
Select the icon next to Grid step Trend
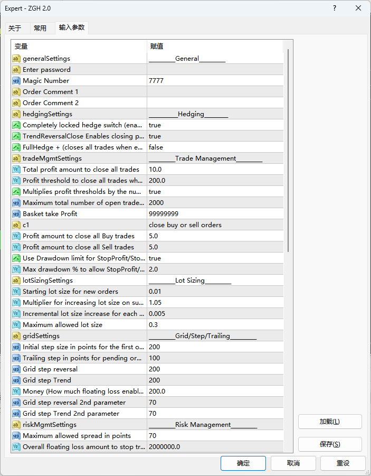(x=16, y=380)
